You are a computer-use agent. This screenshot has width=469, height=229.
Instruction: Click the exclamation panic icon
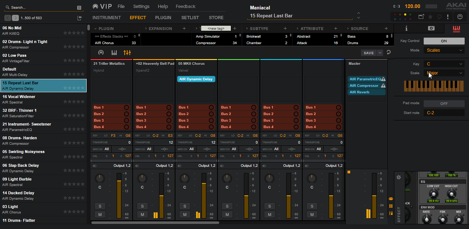click(448, 17)
